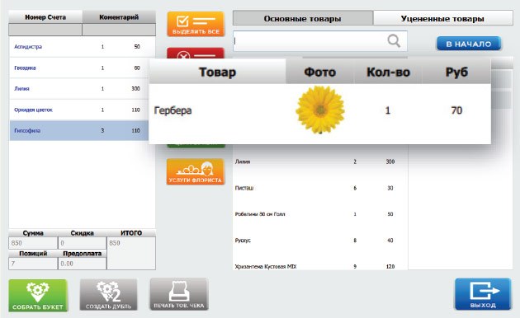The width and height of the screenshot is (520, 318).
Task: Click the green "Собрать букет" button
Action: [38, 295]
